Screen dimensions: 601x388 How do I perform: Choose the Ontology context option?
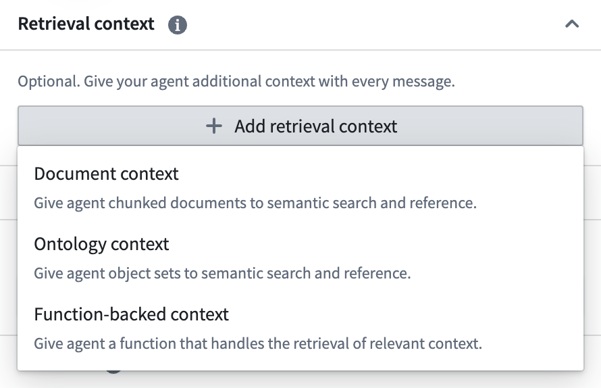(x=101, y=244)
